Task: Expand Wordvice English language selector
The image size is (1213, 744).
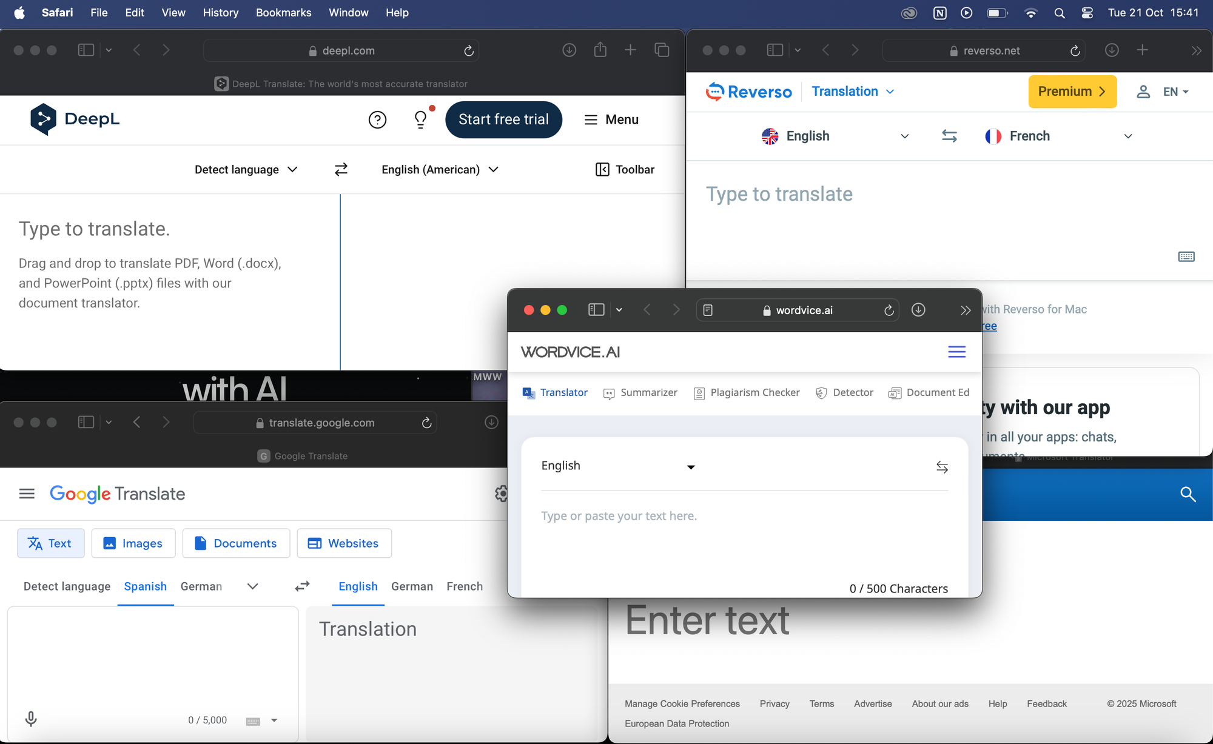Action: (x=617, y=466)
